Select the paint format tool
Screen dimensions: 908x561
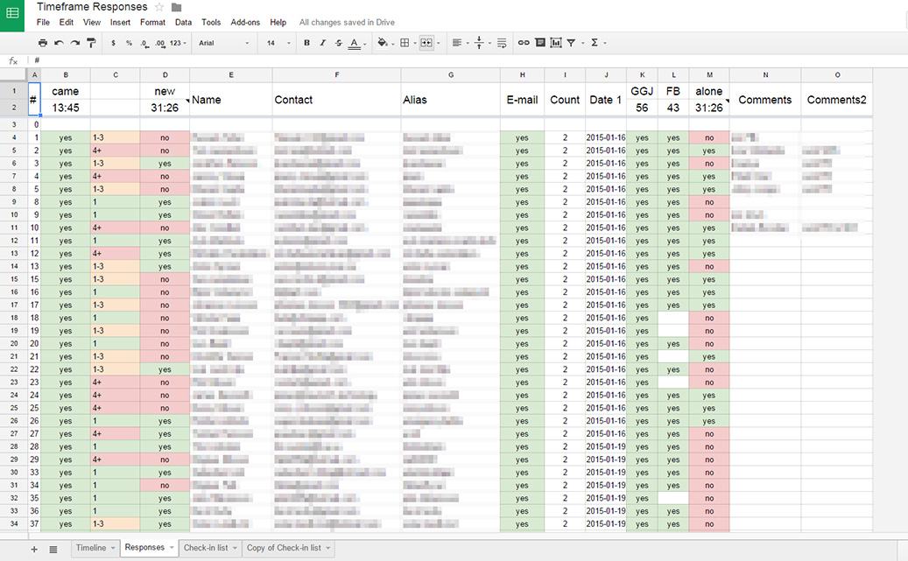pyautogui.click(x=91, y=43)
